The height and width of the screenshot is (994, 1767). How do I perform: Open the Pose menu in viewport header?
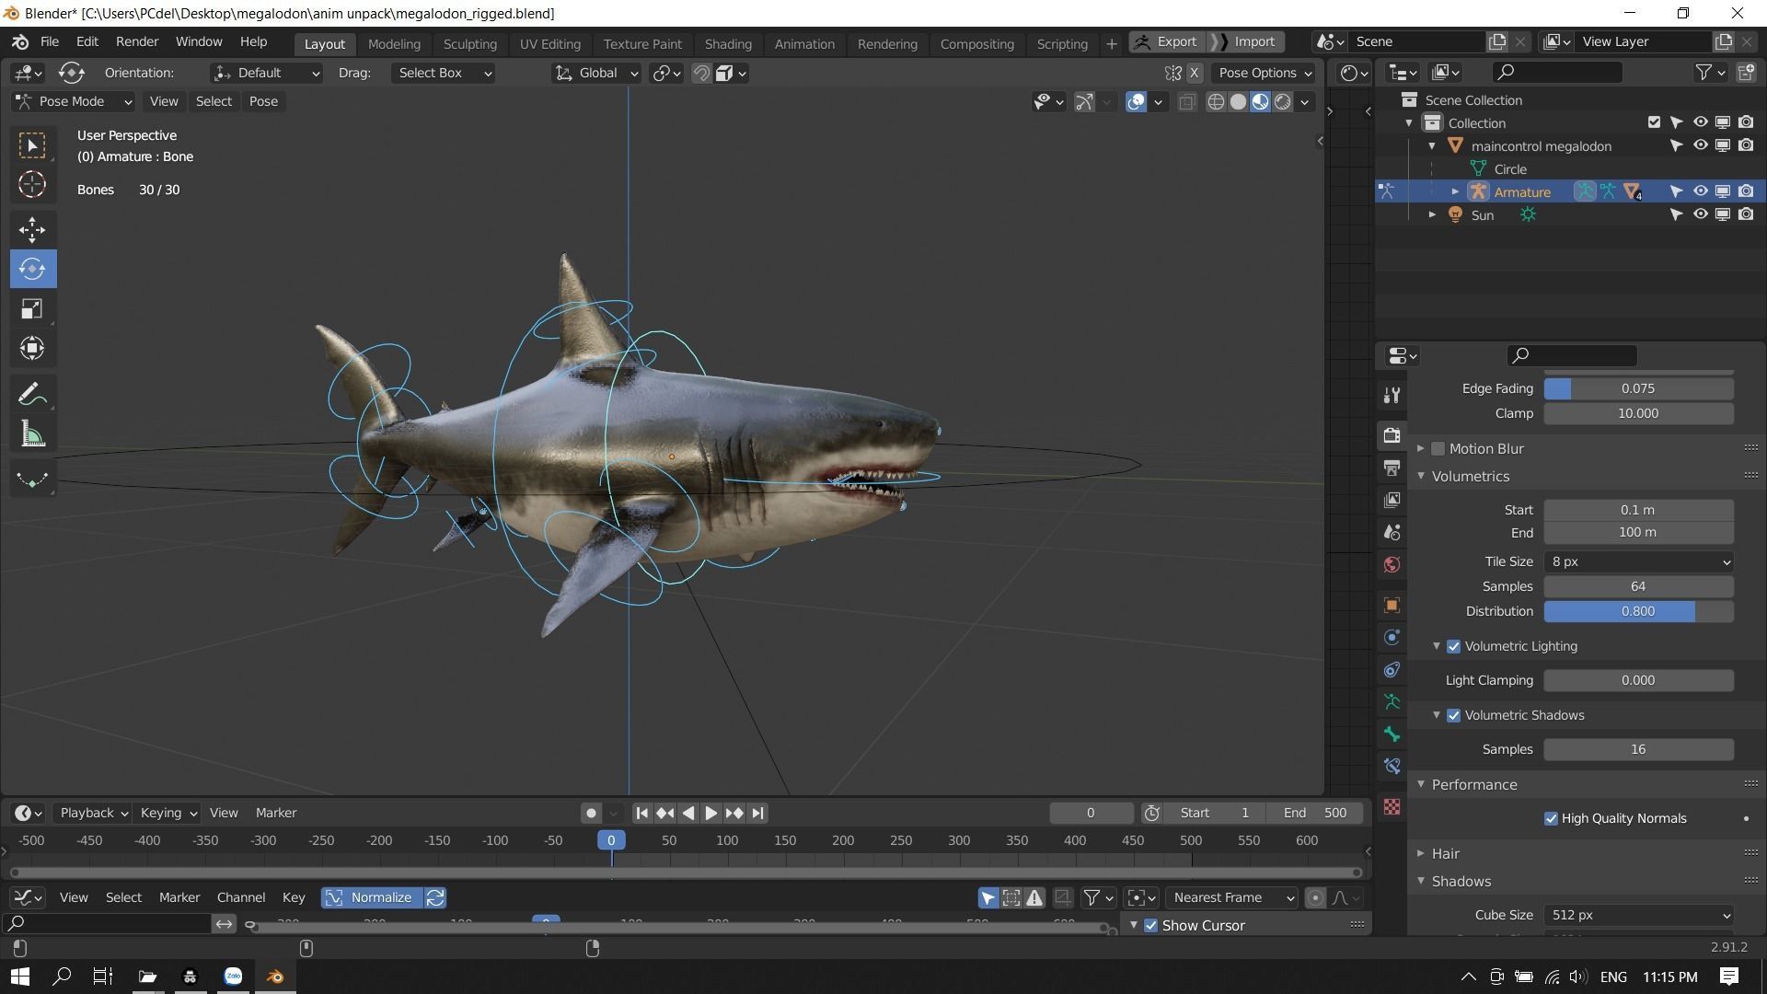tap(263, 101)
